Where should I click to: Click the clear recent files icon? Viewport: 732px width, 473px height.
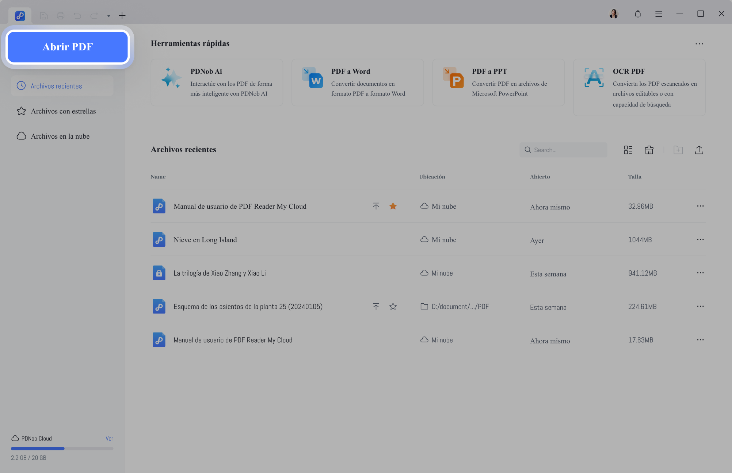coord(649,150)
